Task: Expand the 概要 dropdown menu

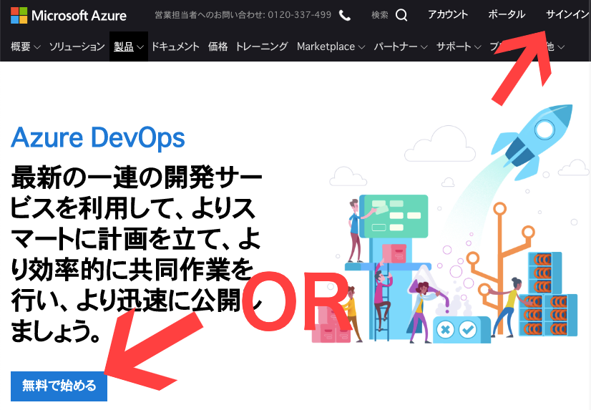Action: [x=26, y=47]
